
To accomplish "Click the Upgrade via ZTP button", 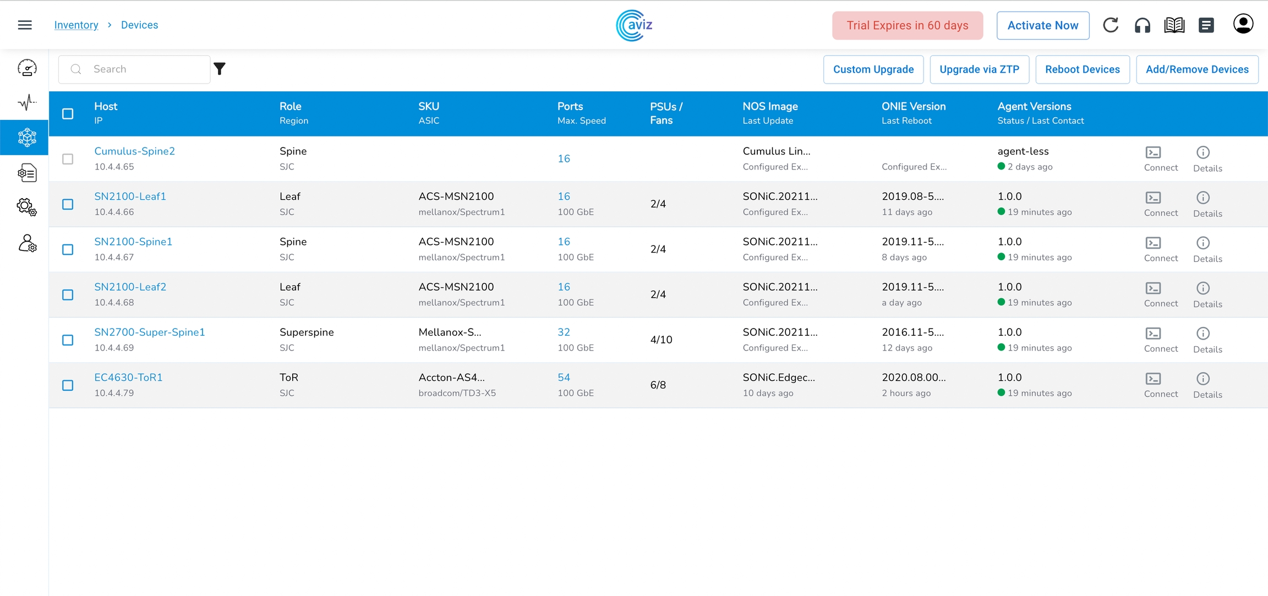I will click(x=979, y=69).
